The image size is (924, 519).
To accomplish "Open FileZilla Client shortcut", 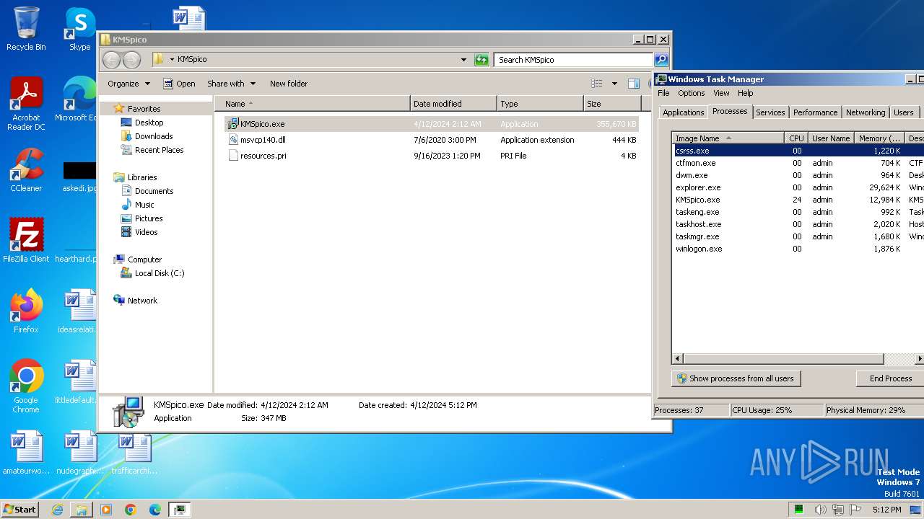I will click(26, 241).
